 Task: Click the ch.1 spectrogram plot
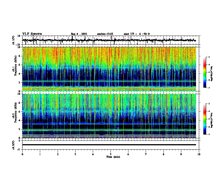[109, 69]
